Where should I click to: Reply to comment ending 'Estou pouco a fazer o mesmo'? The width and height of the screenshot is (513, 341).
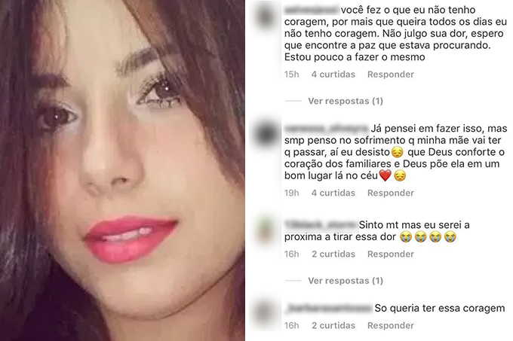[391, 75]
